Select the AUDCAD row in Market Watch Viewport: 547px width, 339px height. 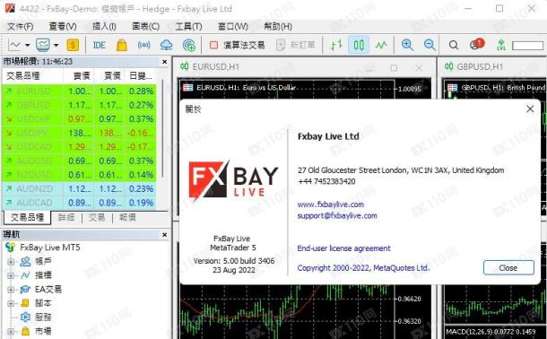(x=79, y=203)
